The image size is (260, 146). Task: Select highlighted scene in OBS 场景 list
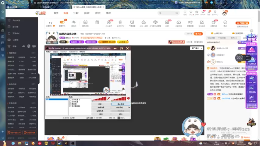[x=57, y=99]
